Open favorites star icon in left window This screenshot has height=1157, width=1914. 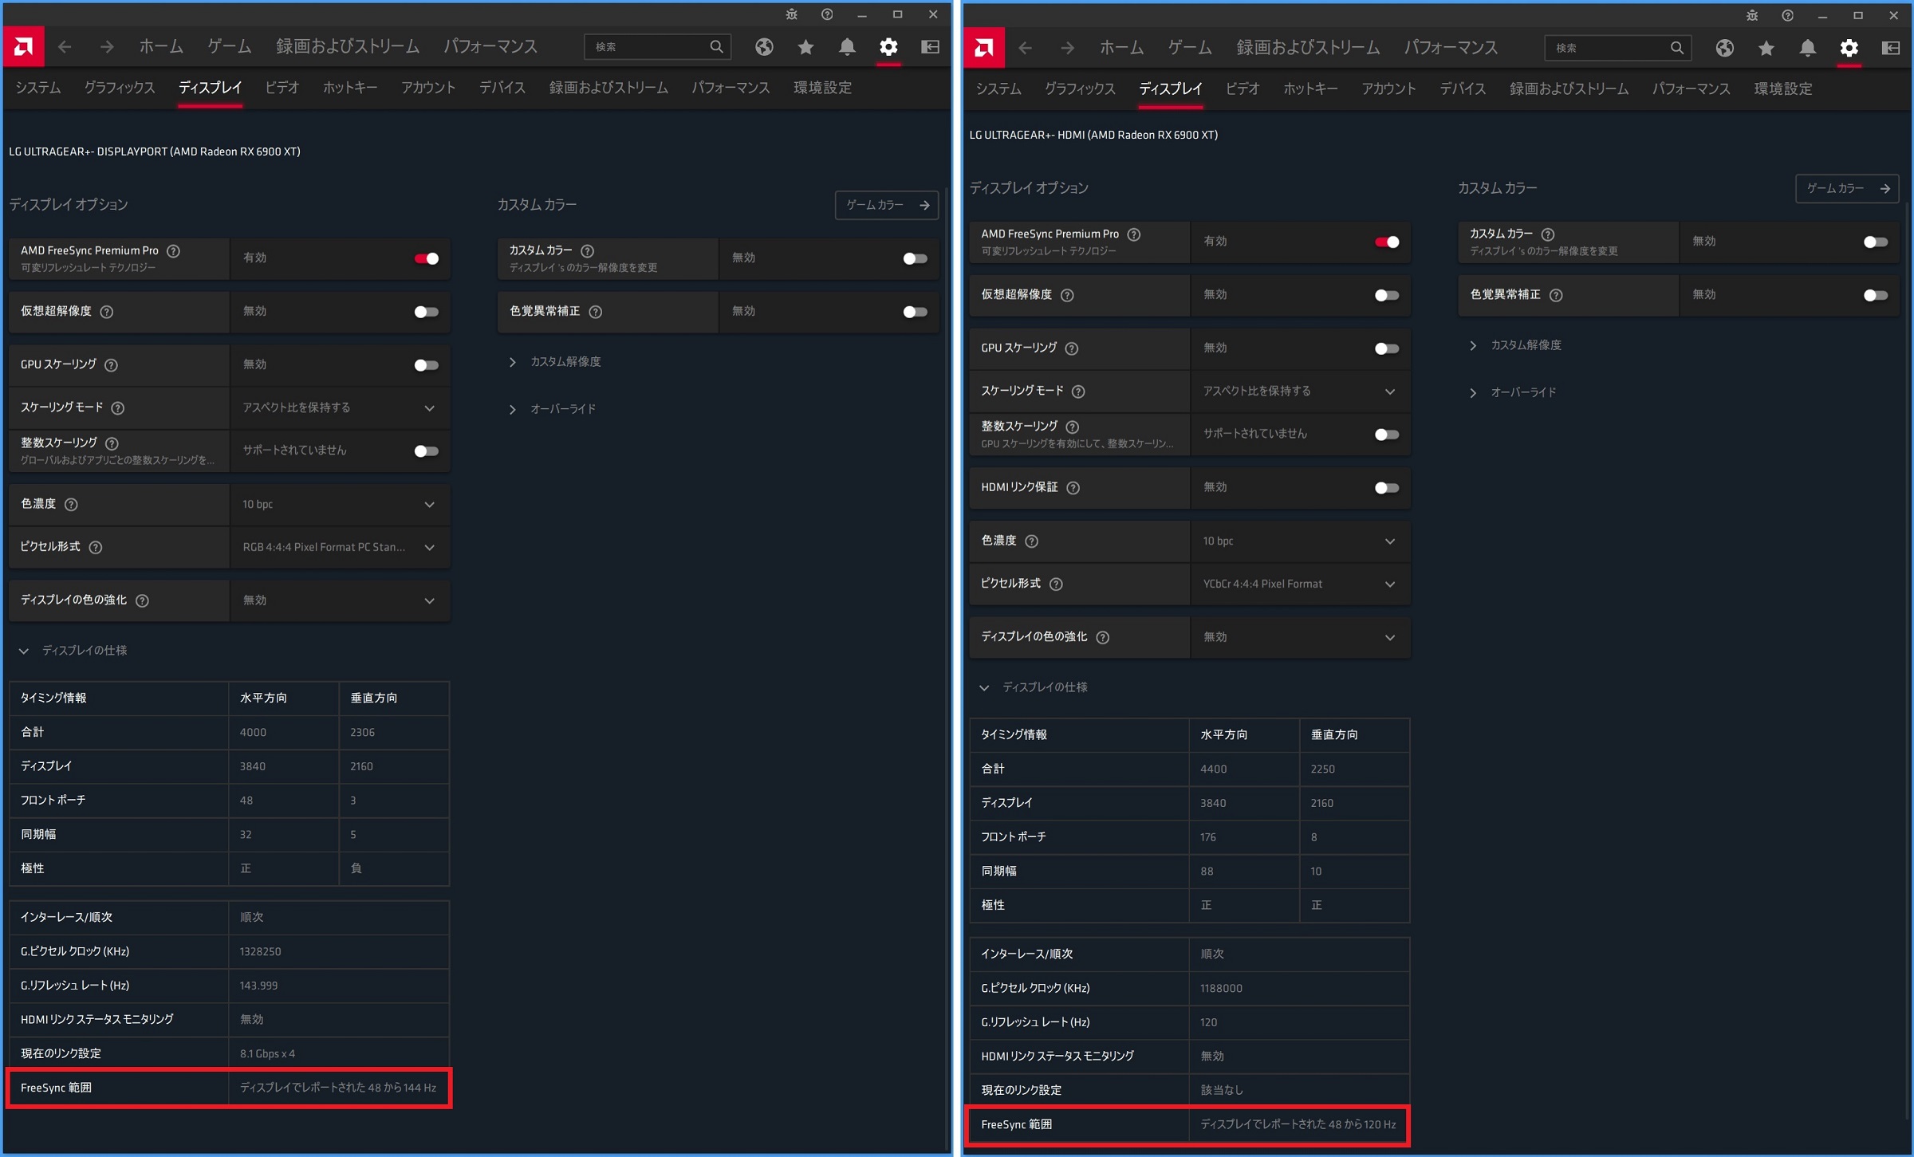pyautogui.click(x=805, y=47)
